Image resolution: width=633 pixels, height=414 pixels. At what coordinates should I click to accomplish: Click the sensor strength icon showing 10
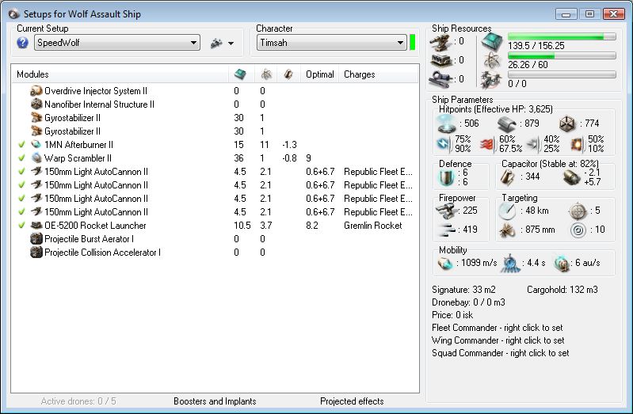578,230
